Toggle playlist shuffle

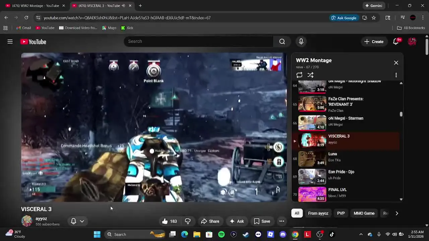coord(310,75)
